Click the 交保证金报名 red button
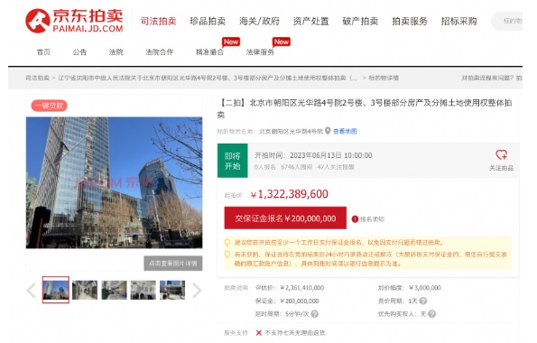 (x=285, y=218)
